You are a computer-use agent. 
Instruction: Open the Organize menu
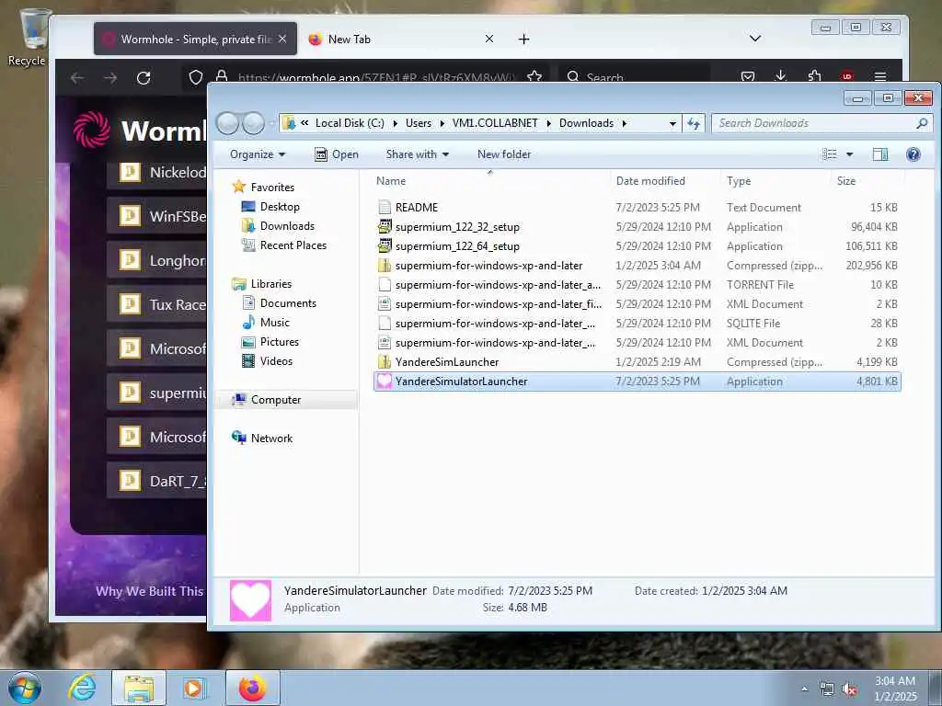click(x=258, y=154)
